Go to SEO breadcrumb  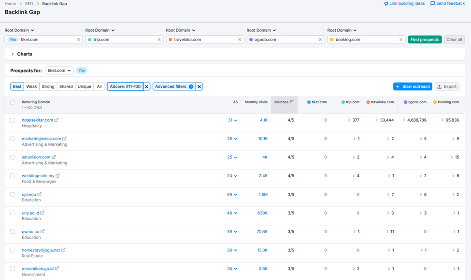click(29, 3)
